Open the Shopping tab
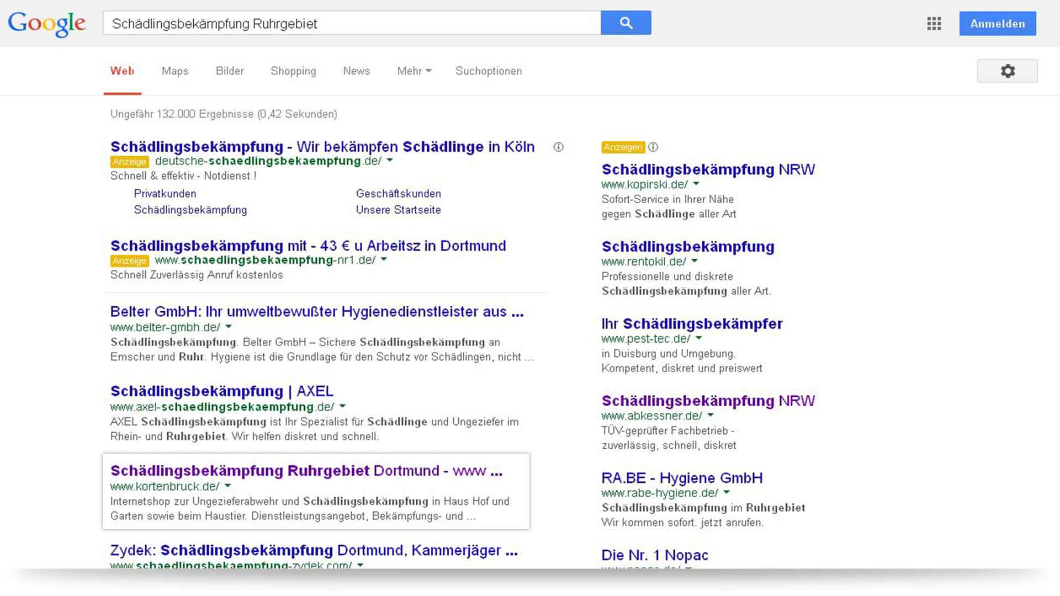1060x596 pixels. point(293,71)
